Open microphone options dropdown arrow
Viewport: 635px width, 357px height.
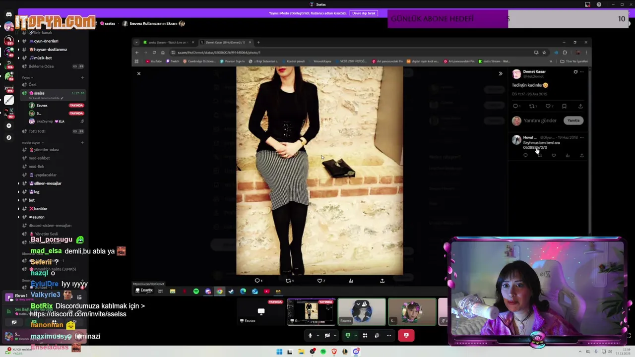tap(318, 336)
